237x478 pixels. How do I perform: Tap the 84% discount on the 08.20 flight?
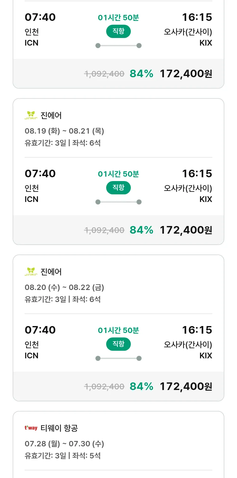(x=141, y=387)
